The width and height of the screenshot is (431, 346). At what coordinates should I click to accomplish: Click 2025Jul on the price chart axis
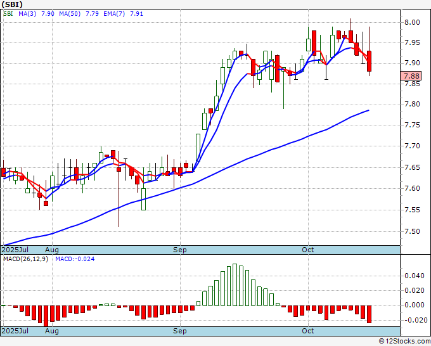coord(15,250)
